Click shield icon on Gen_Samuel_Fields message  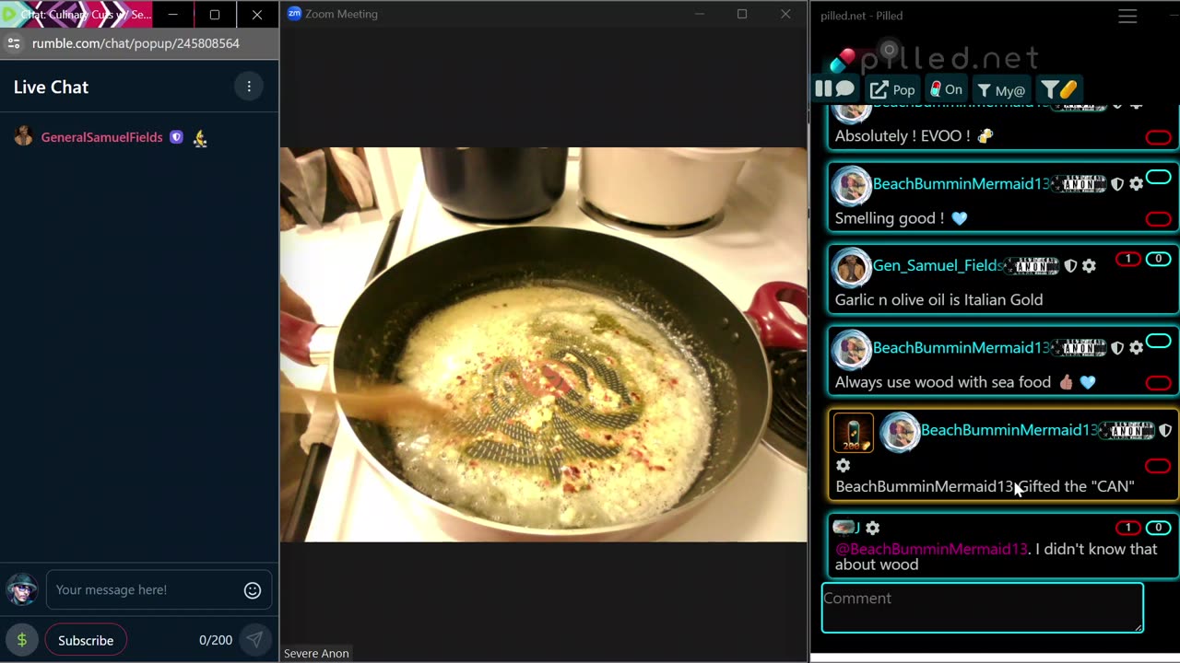(x=1070, y=266)
